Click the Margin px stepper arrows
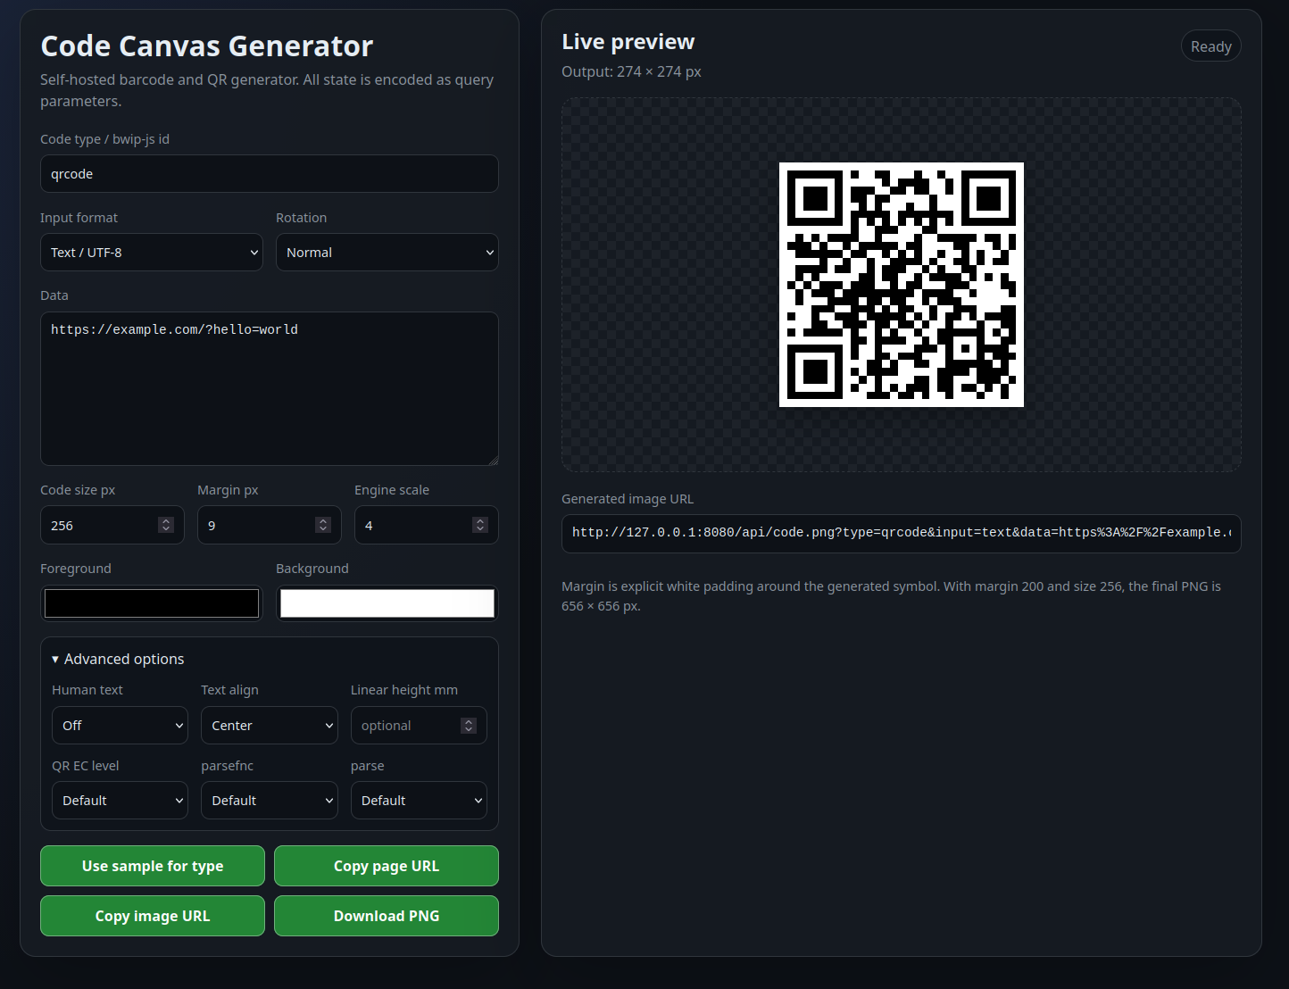The image size is (1289, 989). pyautogui.click(x=323, y=525)
